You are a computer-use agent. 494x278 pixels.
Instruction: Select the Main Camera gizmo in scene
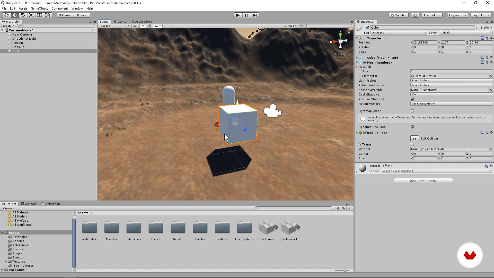click(x=272, y=111)
